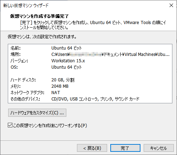This screenshot has width=177, height=155.
Task: Select the NAT network adapter value
Action: (56, 93)
